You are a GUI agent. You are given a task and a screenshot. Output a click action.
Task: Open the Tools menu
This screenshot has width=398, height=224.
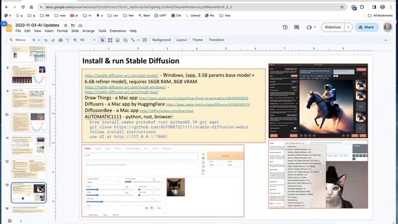click(x=102, y=31)
